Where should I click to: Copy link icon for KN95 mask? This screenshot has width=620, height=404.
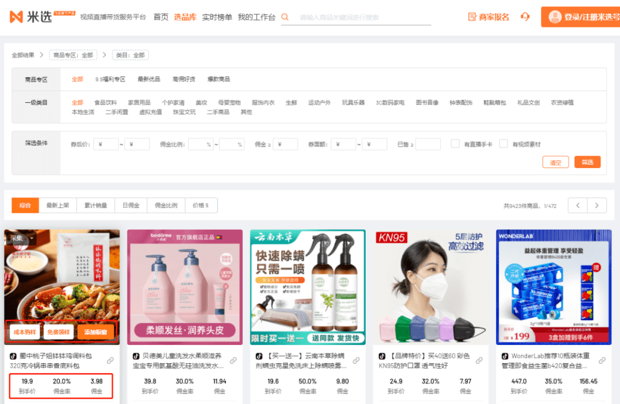tap(479, 360)
